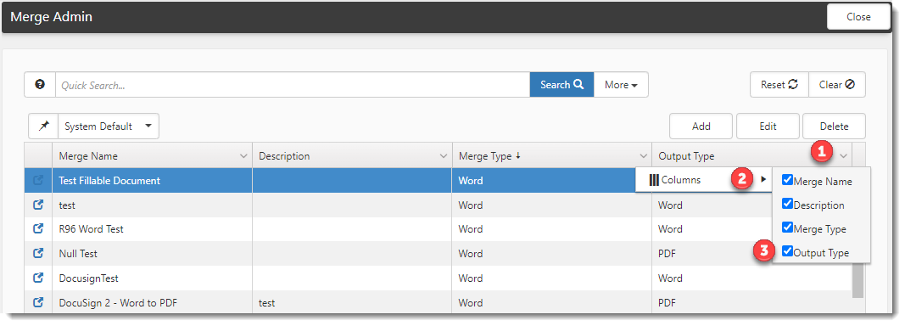Click the PDF output cell of Null Test
The width and height of the screenshot is (905, 326).
click(x=667, y=253)
